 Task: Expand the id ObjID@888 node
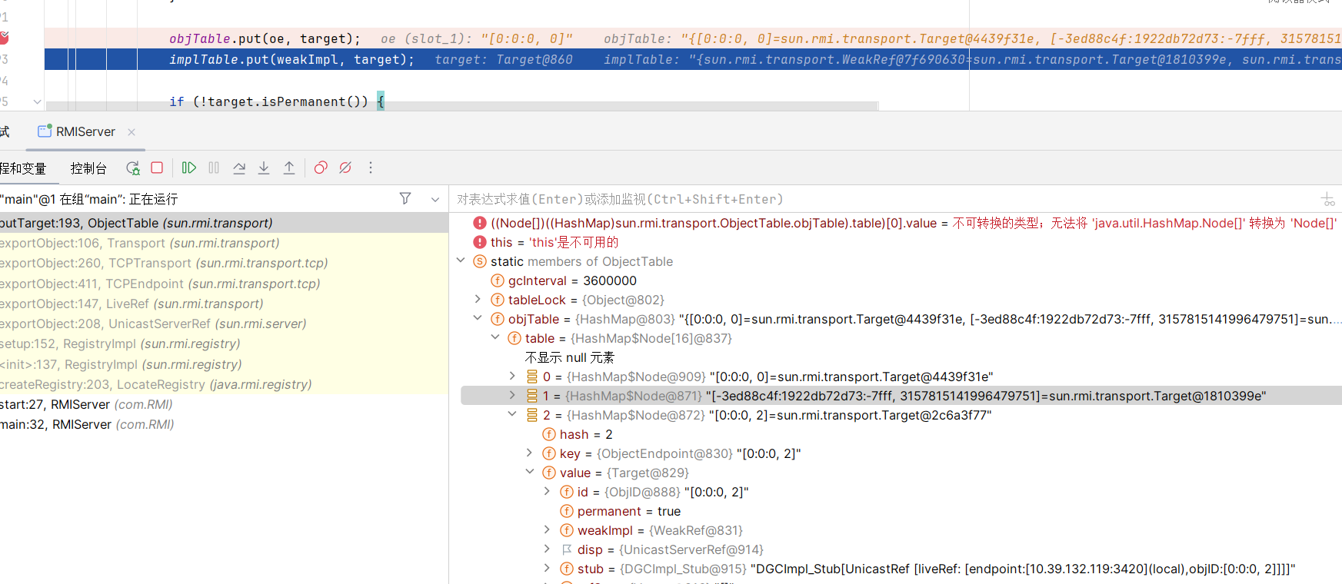pos(547,491)
